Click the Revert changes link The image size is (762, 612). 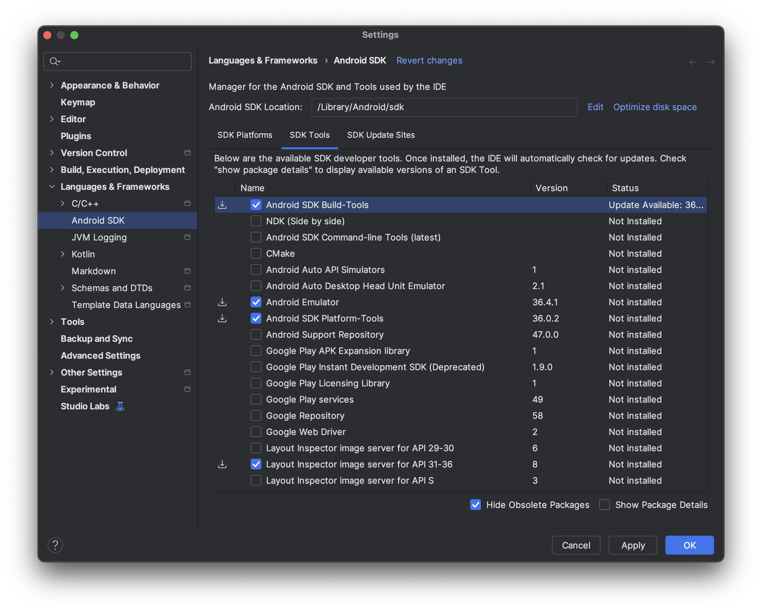click(x=429, y=60)
